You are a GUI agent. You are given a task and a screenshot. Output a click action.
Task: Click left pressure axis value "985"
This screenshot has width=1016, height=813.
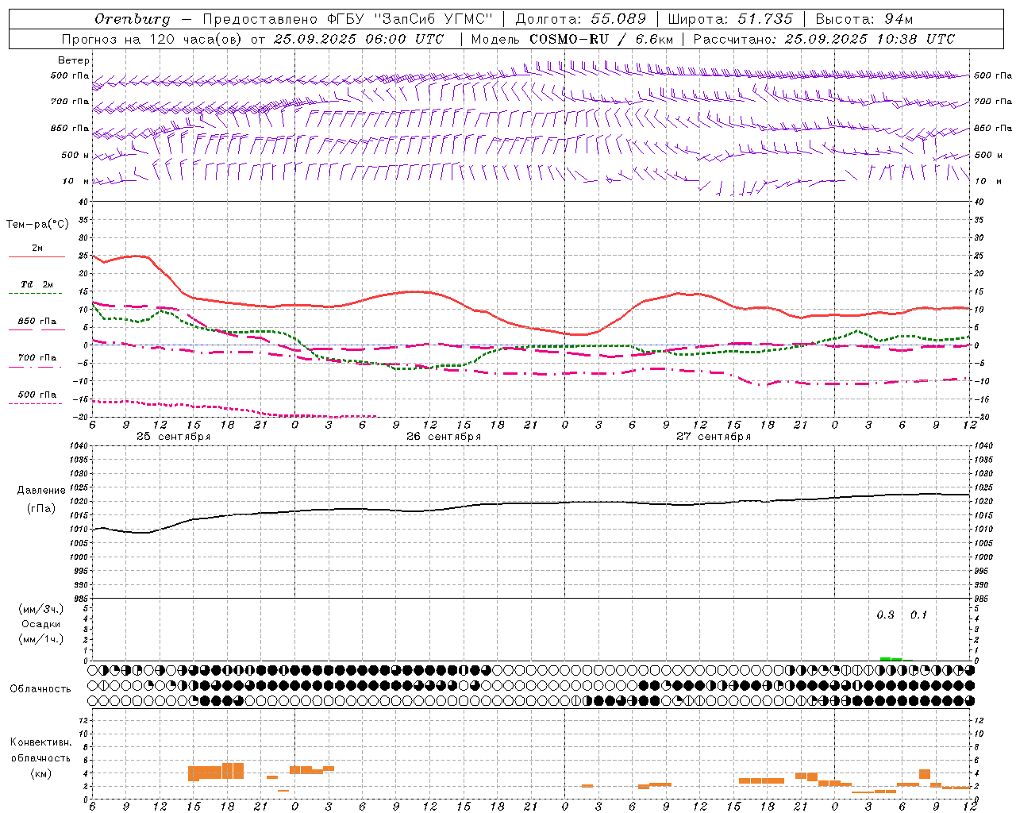[x=80, y=599]
